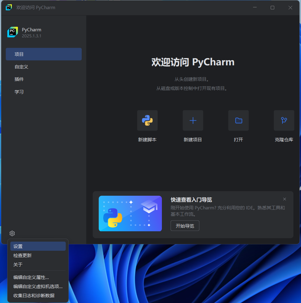The width and height of the screenshot is (301, 303).
Task: Open the 学习 tab
Action: pyautogui.click(x=44, y=92)
